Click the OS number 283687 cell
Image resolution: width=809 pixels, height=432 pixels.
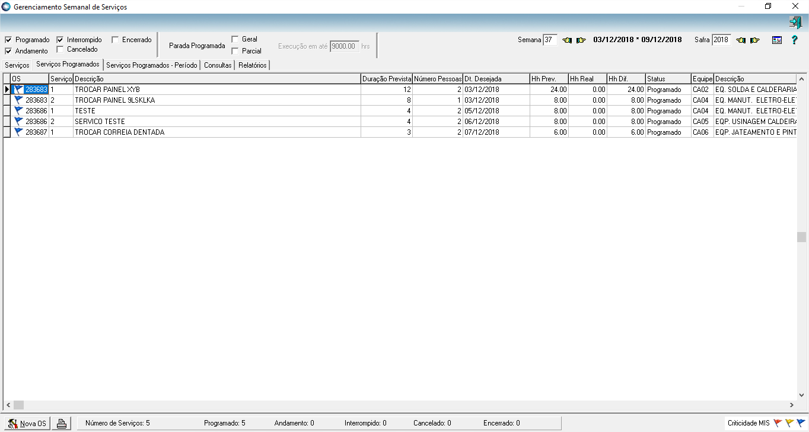(30, 132)
